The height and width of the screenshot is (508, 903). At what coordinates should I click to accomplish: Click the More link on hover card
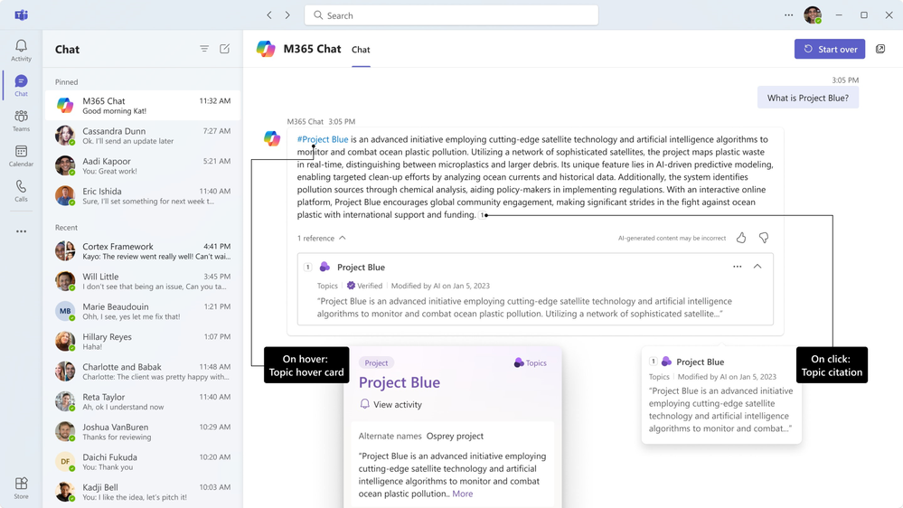(463, 494)
